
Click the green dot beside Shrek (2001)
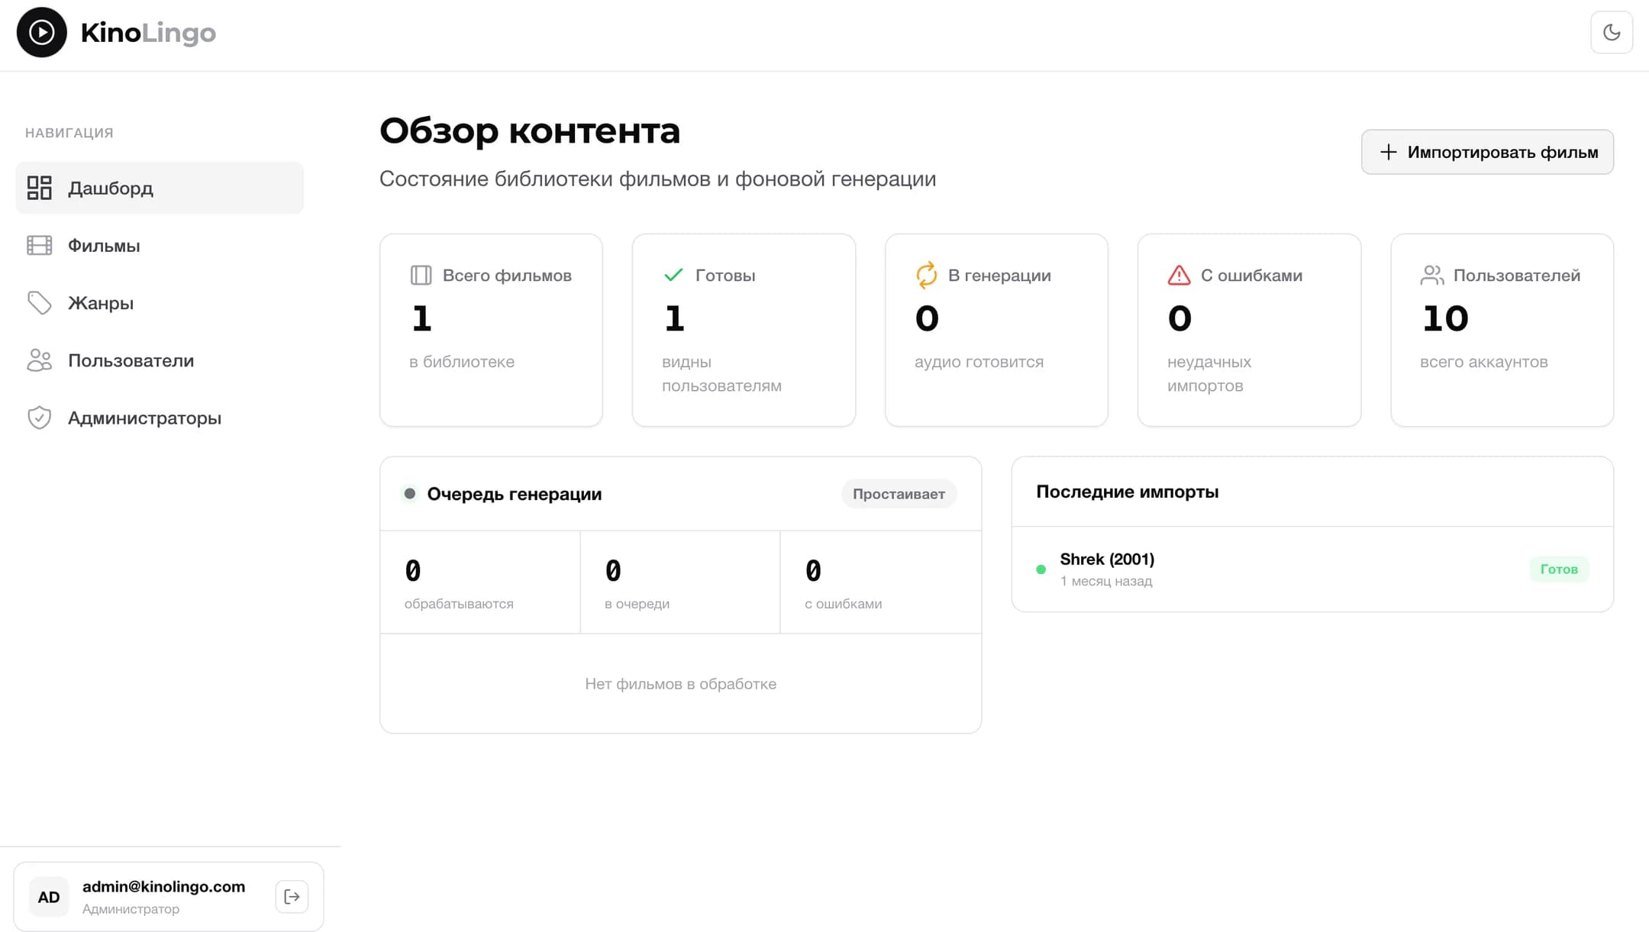1041,569
